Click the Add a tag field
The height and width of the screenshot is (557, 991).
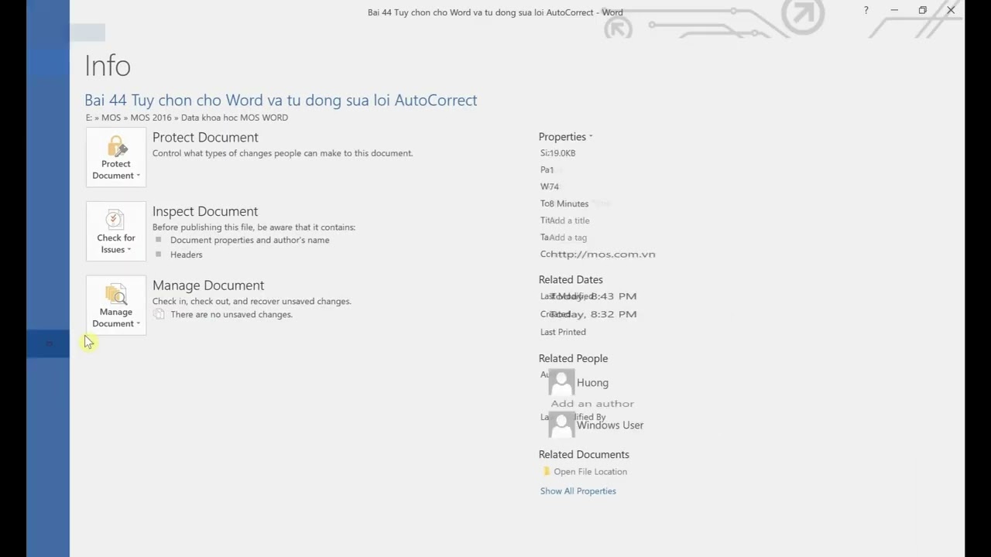(x=568, y=237)
